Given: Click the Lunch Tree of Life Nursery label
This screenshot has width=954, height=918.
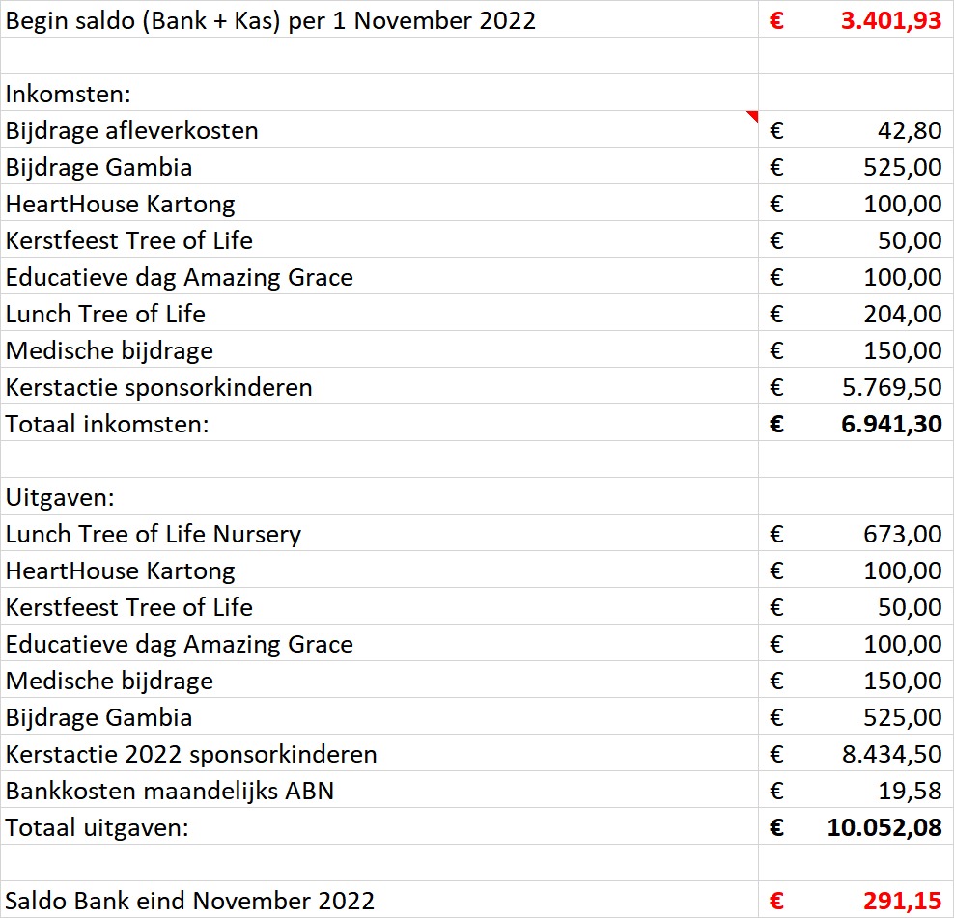Looking at the screenshot, I should [154, 534].
